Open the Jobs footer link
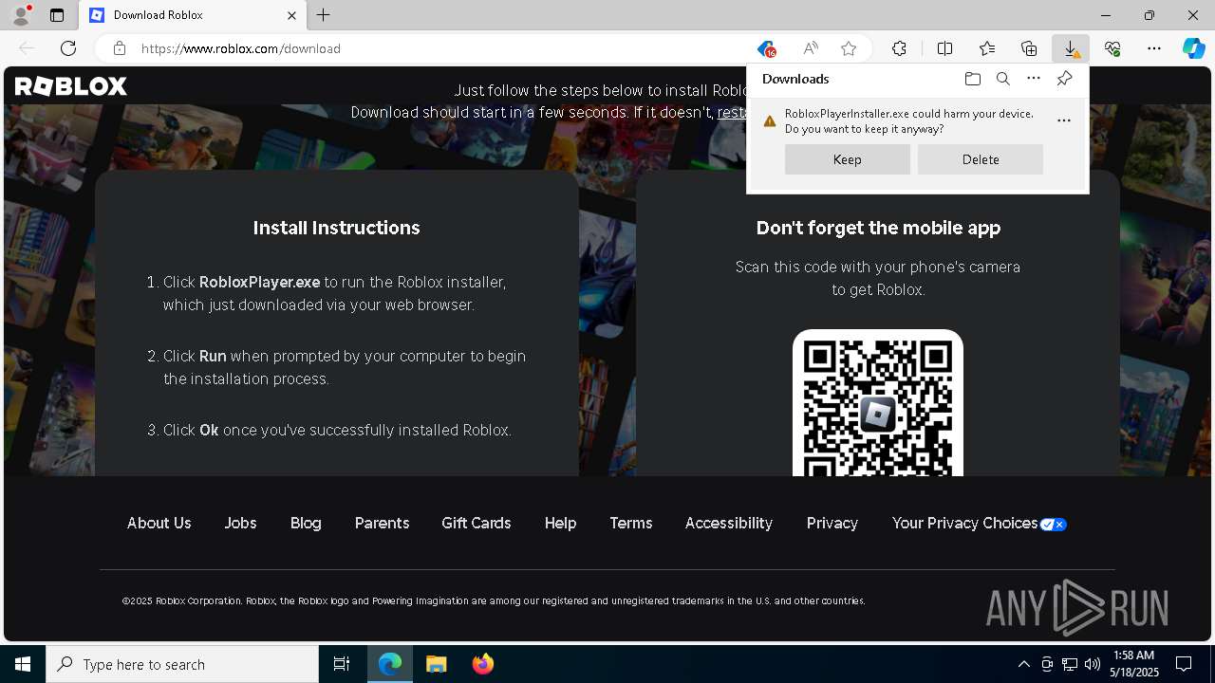The width and height of the screenshot is (1215, 683). tap(240, 523)
